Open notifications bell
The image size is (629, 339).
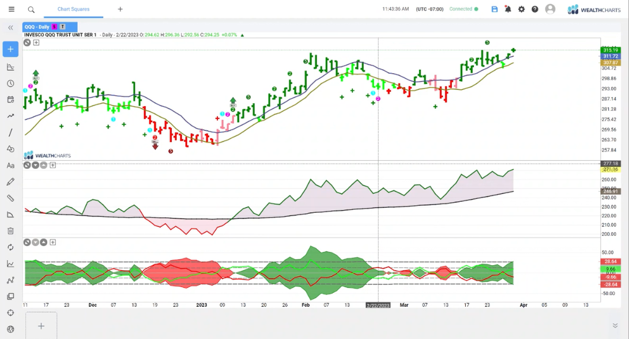pyautogui.click(x=508, y=9)
